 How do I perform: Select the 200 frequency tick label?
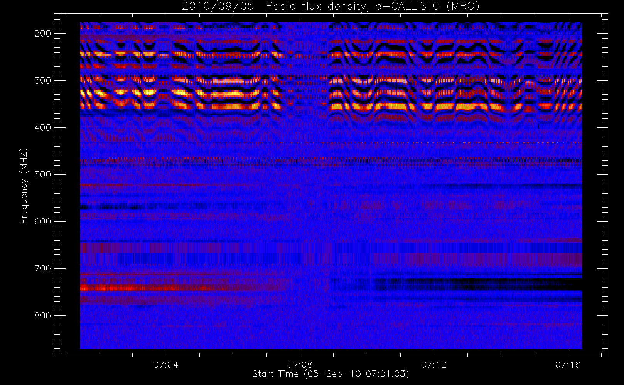(43, 33)
